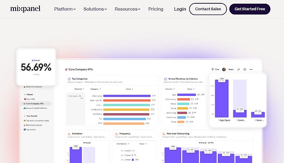Click the eCommerce value 23.37M
Viewport: 284px width, 163px height.
(195, 99)
